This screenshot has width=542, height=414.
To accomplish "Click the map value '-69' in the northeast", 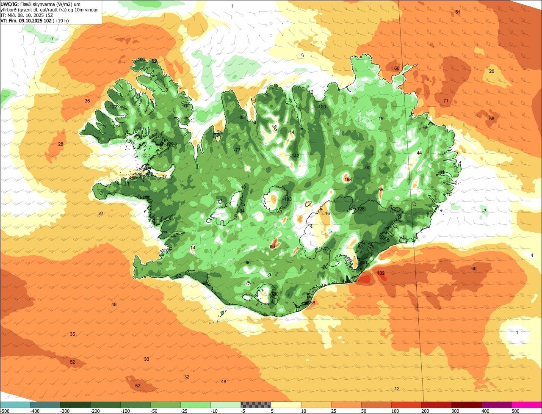I will (x=425, y=128).
